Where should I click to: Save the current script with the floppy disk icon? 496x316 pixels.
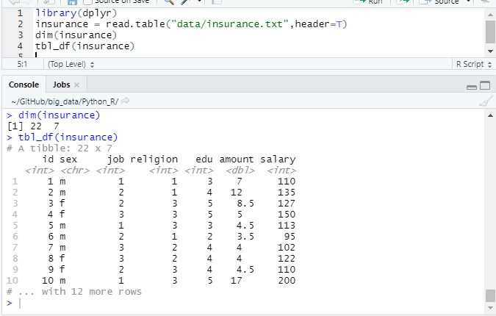[x=72, y=2]
